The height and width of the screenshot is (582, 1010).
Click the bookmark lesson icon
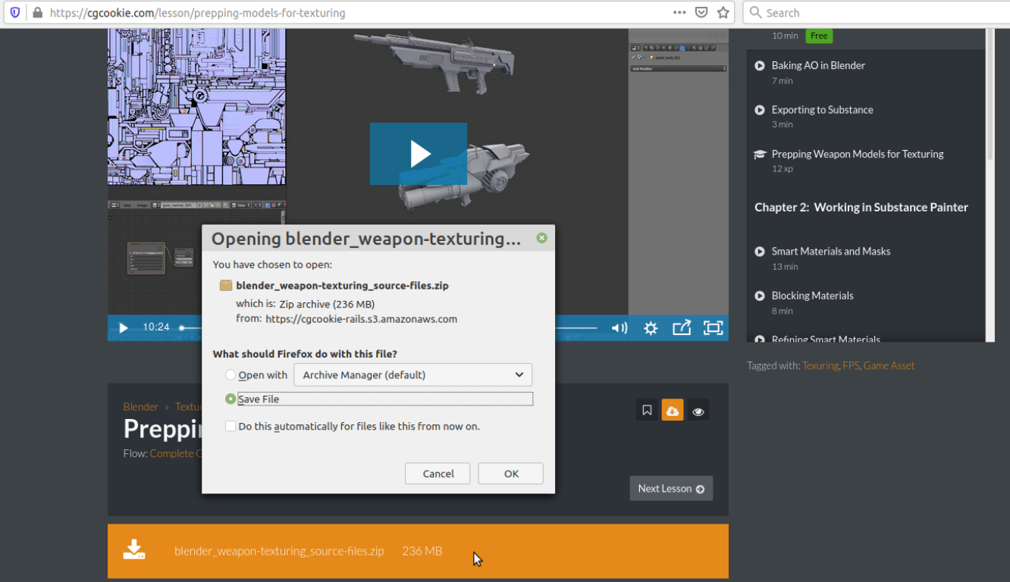[647, 410]
